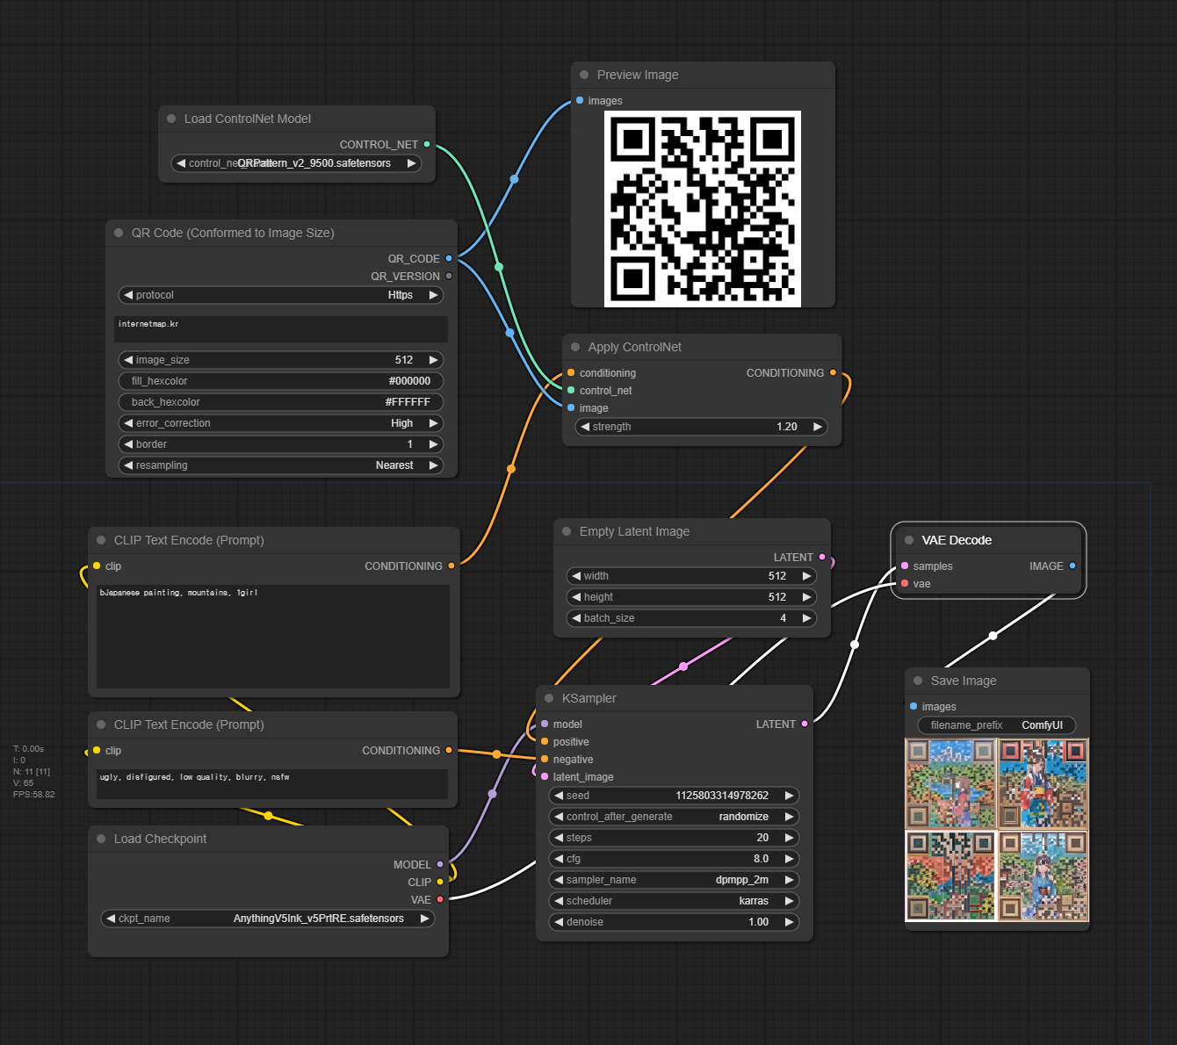Collapse the Apply ControlNet node dot
Viewport: 1177px width, 1045px height.
tap(575, 347)
